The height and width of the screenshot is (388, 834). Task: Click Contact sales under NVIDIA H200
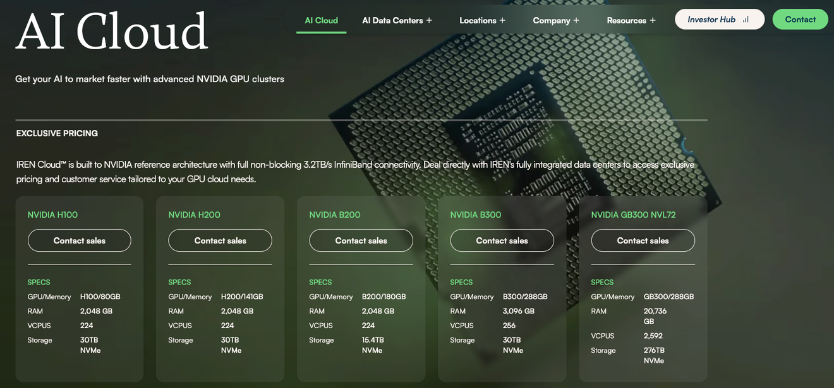pos(220,240)
